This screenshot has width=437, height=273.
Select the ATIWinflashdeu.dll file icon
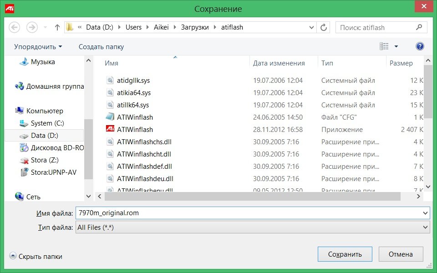pyautogui.click(x=110, y=178)
